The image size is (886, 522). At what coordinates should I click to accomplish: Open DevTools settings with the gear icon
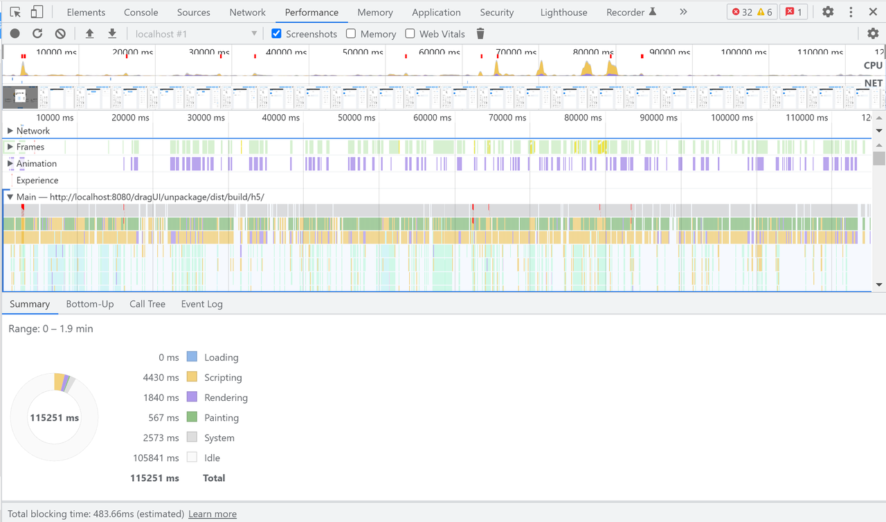pos(828,11)
